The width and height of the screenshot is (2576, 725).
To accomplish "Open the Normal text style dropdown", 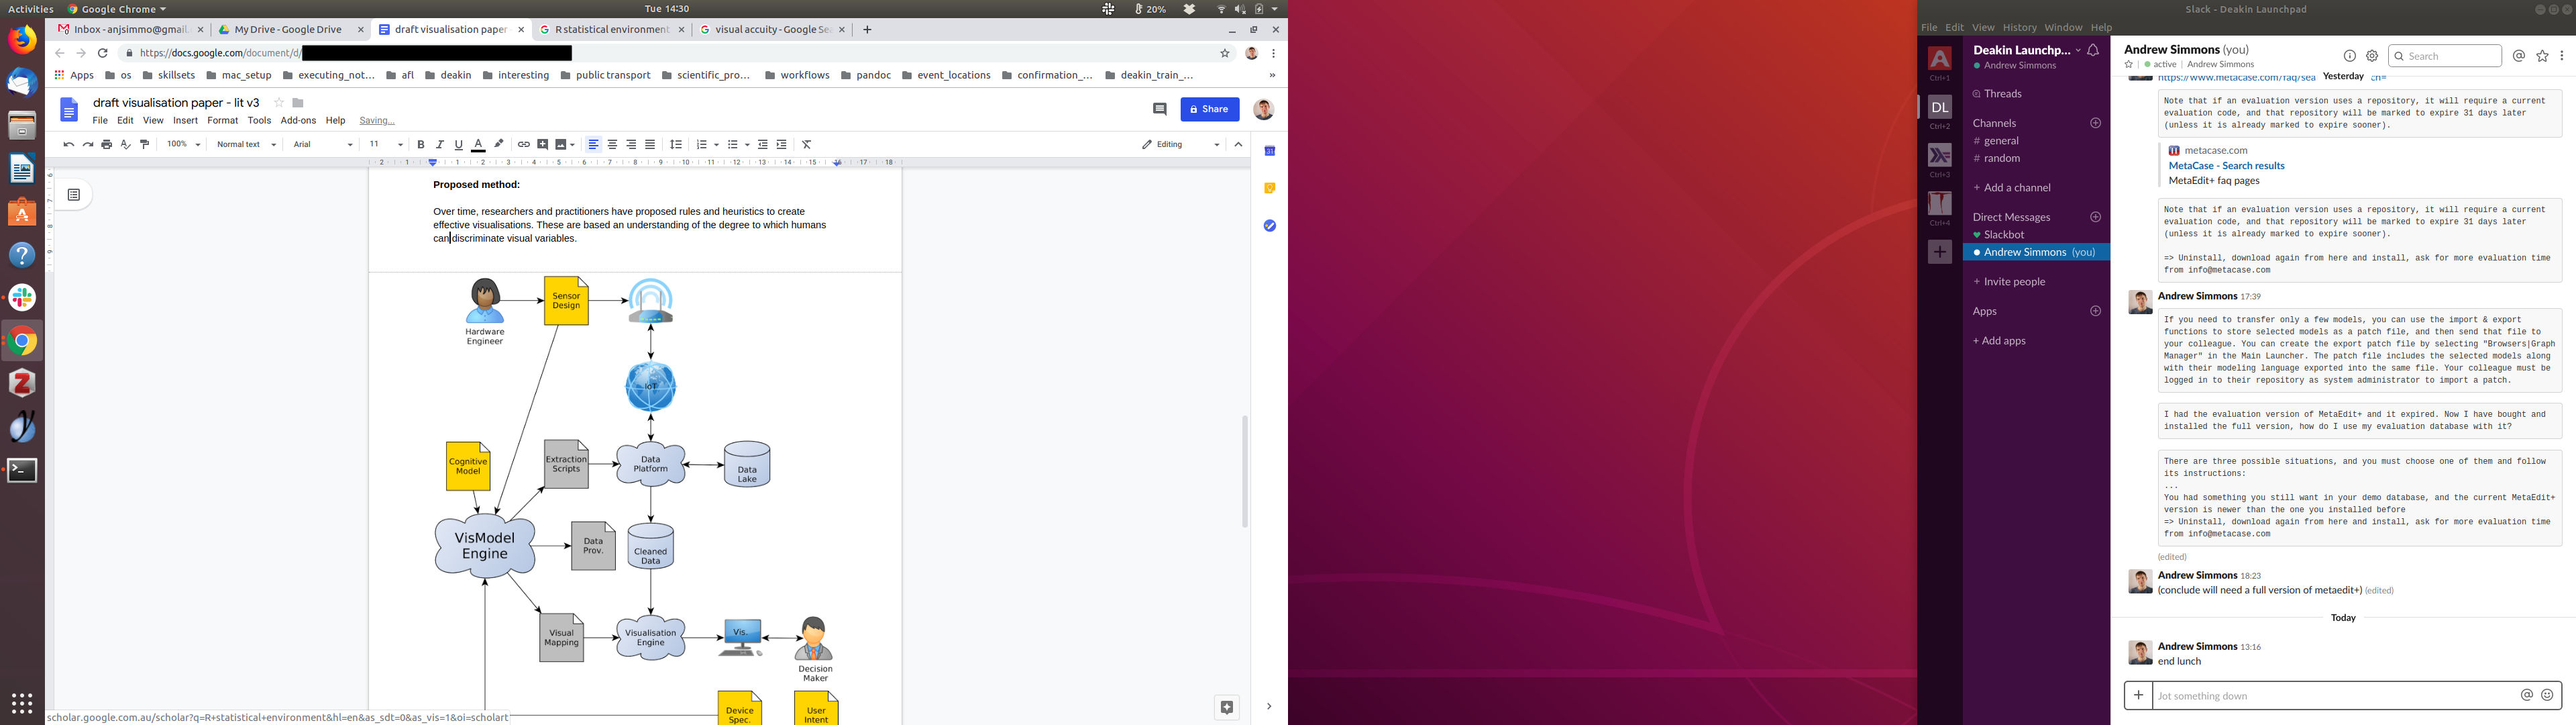I will 246,145.
